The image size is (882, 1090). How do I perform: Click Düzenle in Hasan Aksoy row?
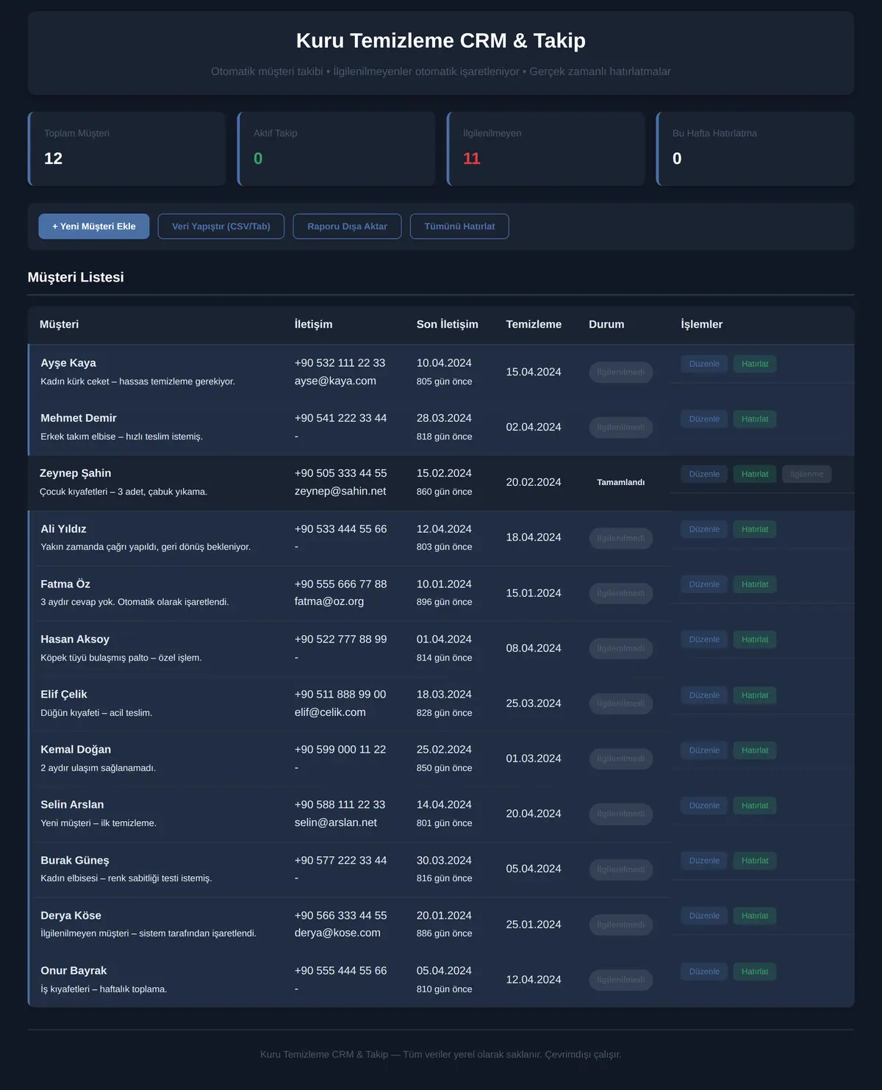tap(704, 639)
